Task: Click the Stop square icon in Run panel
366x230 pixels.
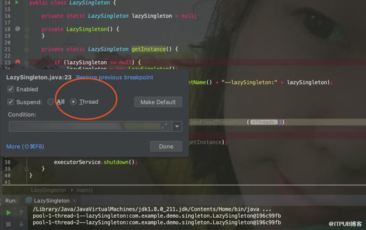Action: [x=8, y=224]
